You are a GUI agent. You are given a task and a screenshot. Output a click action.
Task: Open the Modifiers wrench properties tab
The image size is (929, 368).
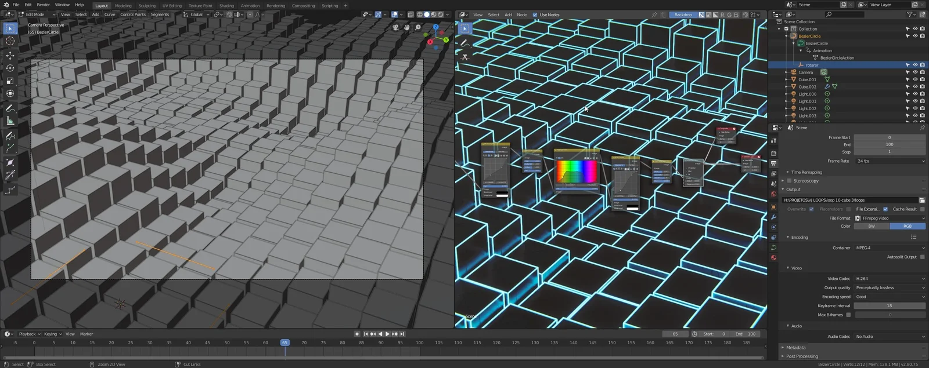coord(773,217)
